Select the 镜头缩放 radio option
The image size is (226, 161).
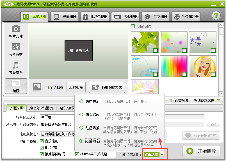[81, 115]
